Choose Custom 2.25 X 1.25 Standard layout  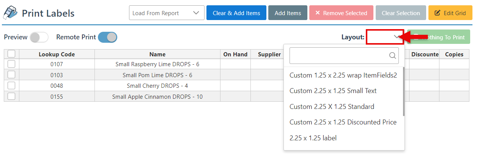pyautogui.click(x=332, y=107)
